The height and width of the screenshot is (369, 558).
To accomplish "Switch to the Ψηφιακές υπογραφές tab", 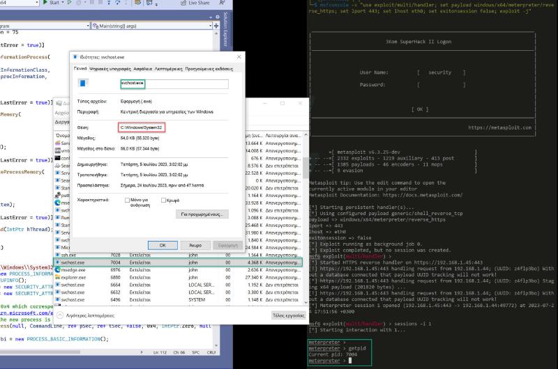I will point(110,69).
